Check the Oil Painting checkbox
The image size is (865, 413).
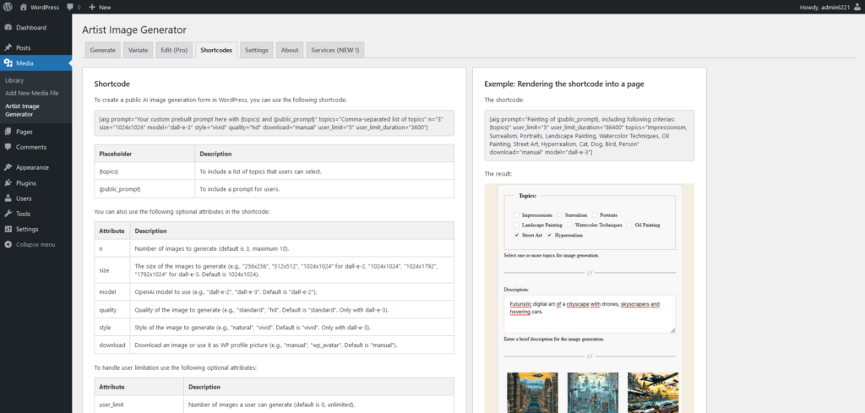(x=628, y=225)
